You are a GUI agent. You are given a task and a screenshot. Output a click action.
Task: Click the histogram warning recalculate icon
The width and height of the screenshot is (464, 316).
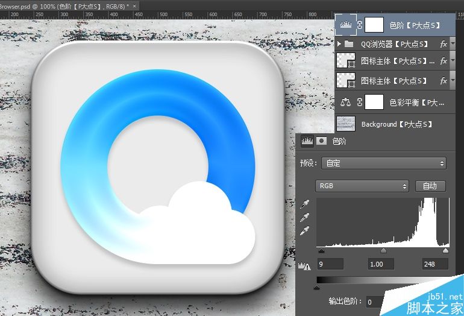tap(304, 266)
